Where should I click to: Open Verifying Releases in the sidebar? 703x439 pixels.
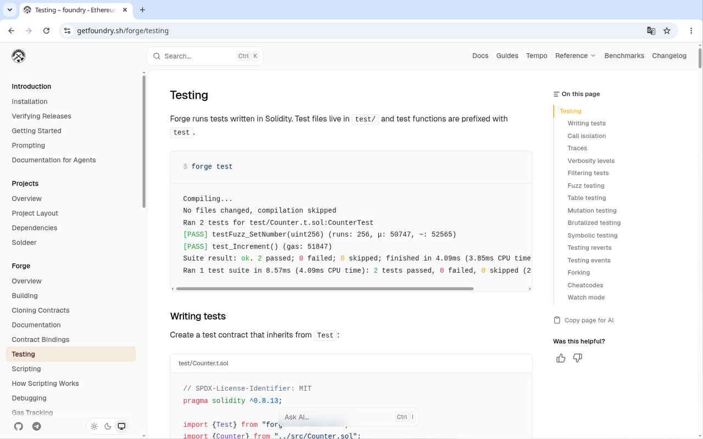point(42,116)
